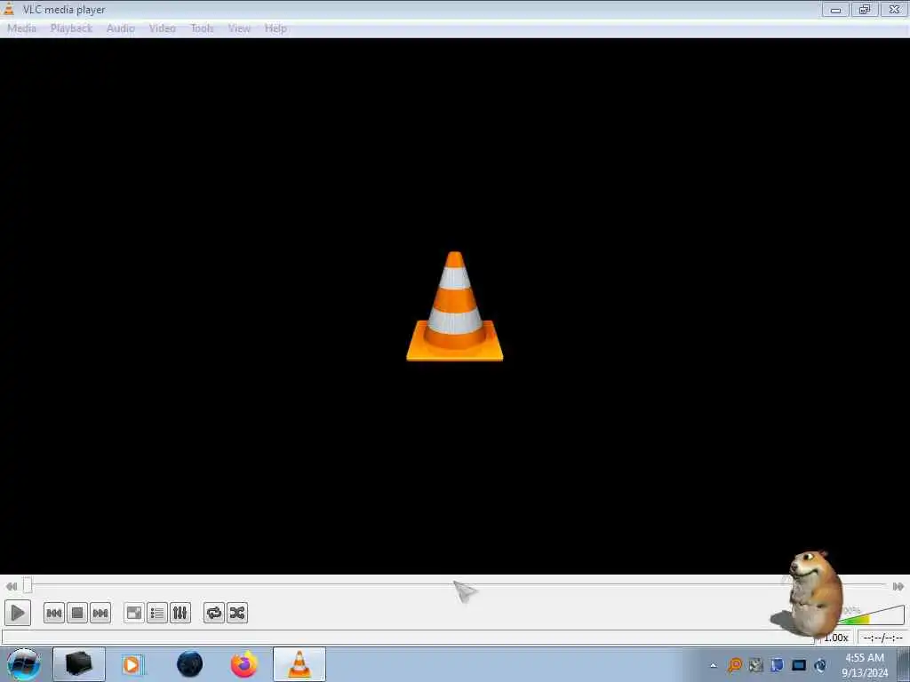
Task: Adjust the volume slider
Action: tap(871, 615)
